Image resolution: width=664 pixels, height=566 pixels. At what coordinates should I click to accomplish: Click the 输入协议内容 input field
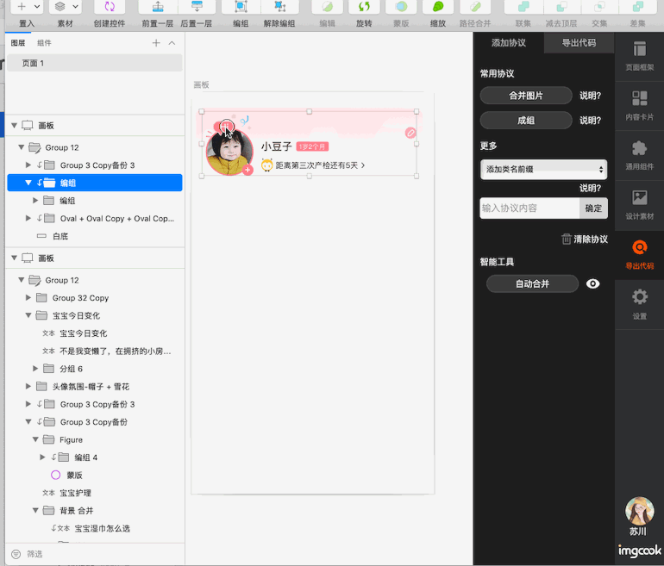[529, 208]
